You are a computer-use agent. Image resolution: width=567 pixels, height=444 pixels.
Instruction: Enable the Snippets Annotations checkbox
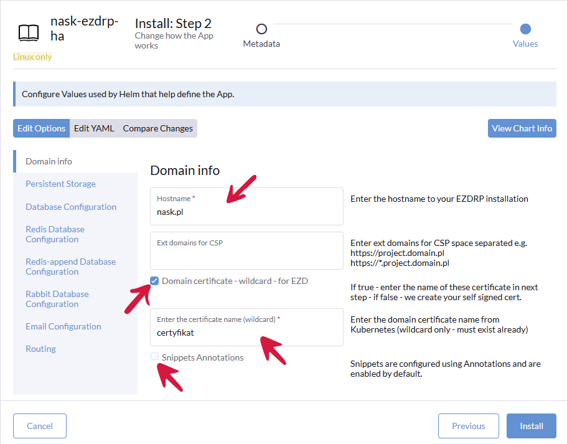pos(154,357)
